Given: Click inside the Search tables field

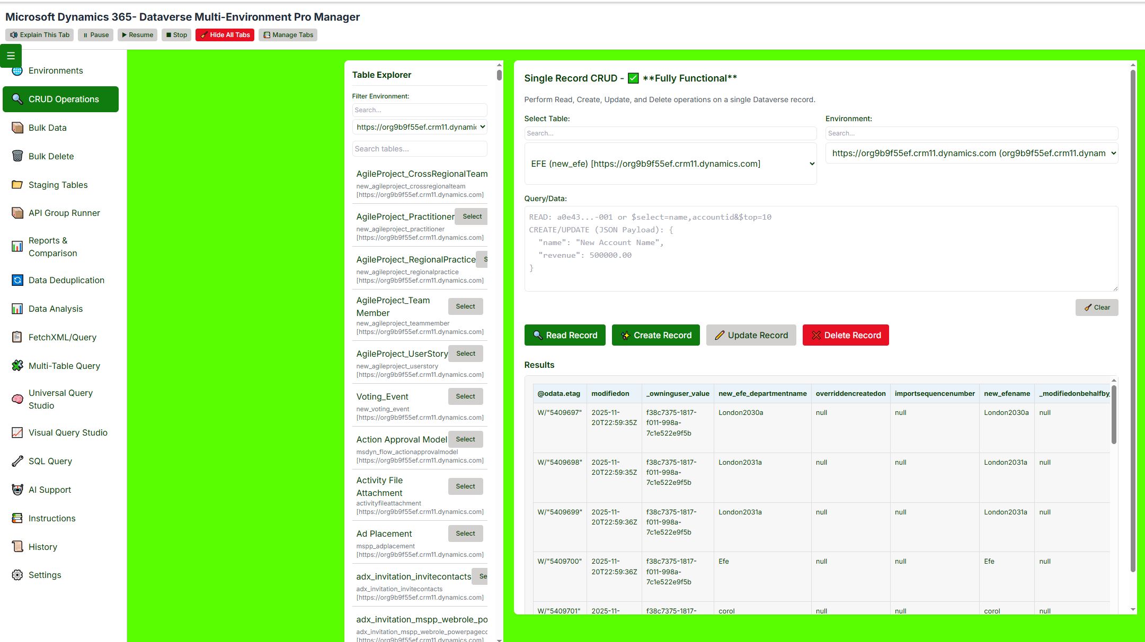Looking at the screenshot, I should coord(419,149).
